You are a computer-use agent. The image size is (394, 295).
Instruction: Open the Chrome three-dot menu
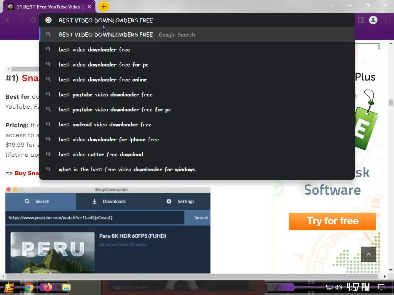(x=386, y=20)
